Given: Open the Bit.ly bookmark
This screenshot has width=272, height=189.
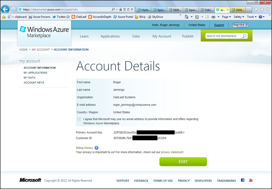Looking at the screenshot, I should 140,17.
